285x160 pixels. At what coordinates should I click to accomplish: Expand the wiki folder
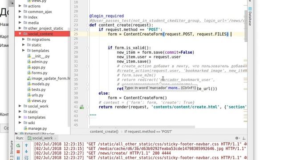tap(20, 123)
